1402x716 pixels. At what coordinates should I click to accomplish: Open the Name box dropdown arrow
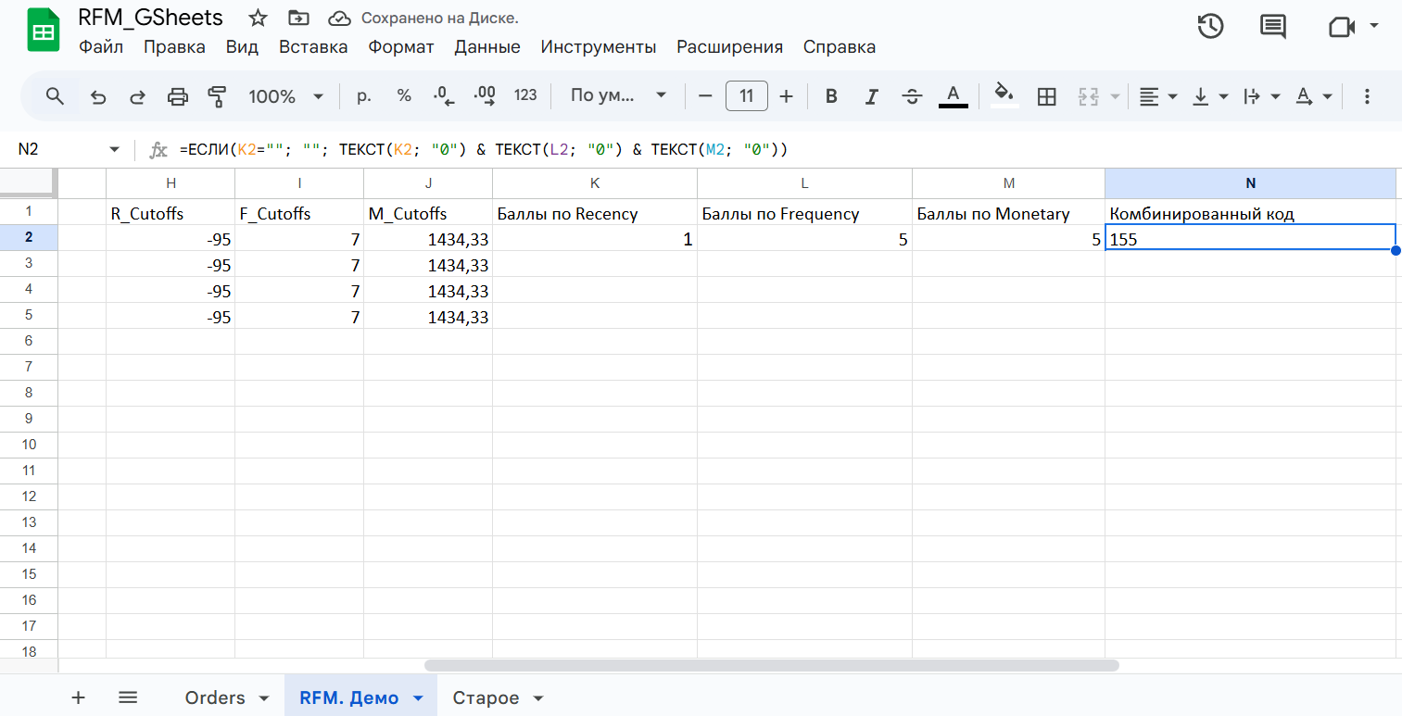[115, 149]
